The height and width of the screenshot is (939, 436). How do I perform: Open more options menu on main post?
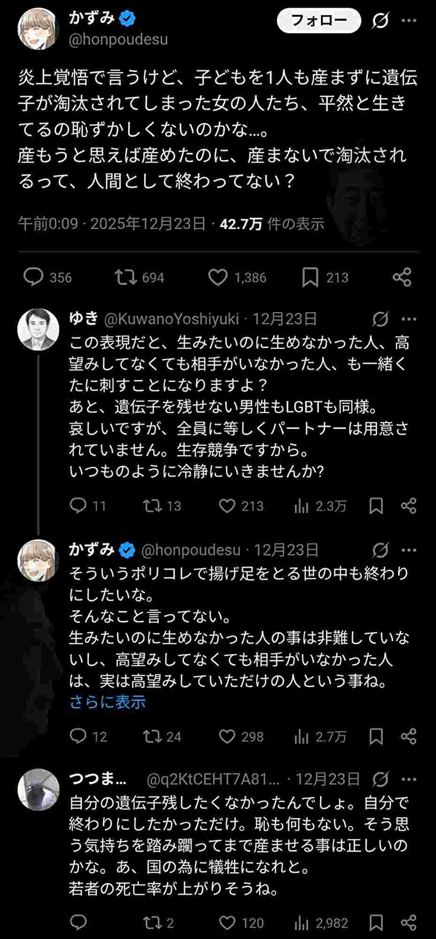409,21
